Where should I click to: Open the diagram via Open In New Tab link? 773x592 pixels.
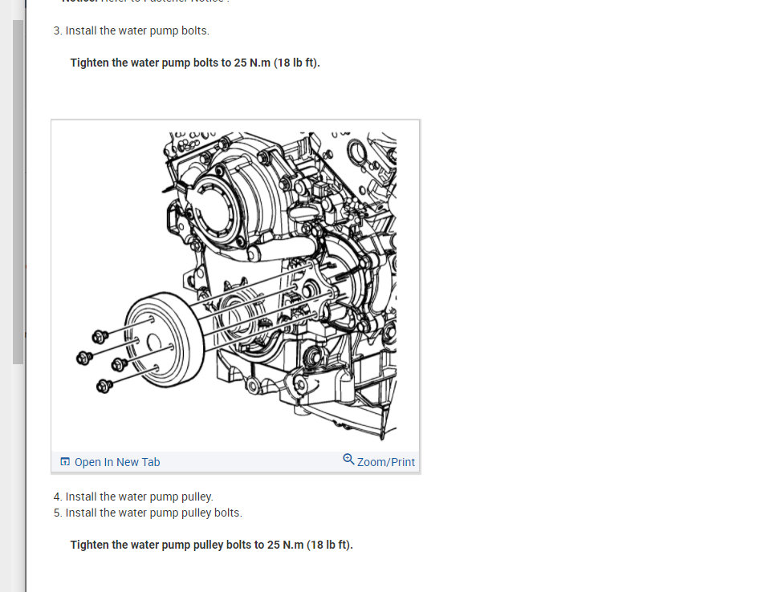117,462
